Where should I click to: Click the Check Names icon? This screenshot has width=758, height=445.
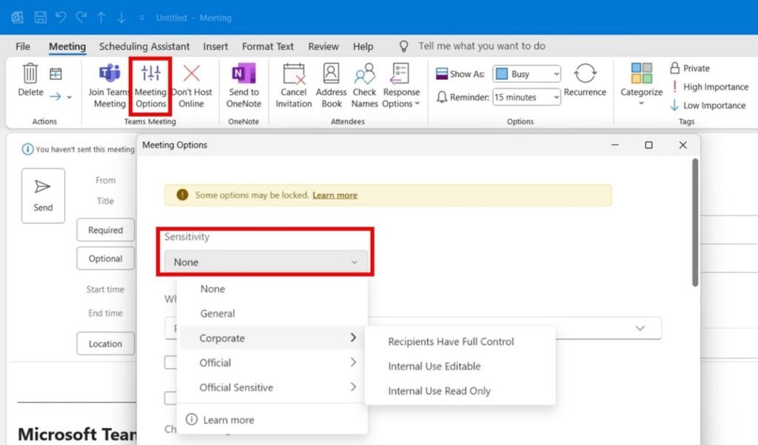click(x=364, y=84)
